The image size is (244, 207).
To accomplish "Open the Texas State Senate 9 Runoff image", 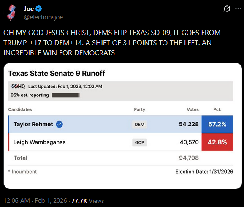I will 123,126.
